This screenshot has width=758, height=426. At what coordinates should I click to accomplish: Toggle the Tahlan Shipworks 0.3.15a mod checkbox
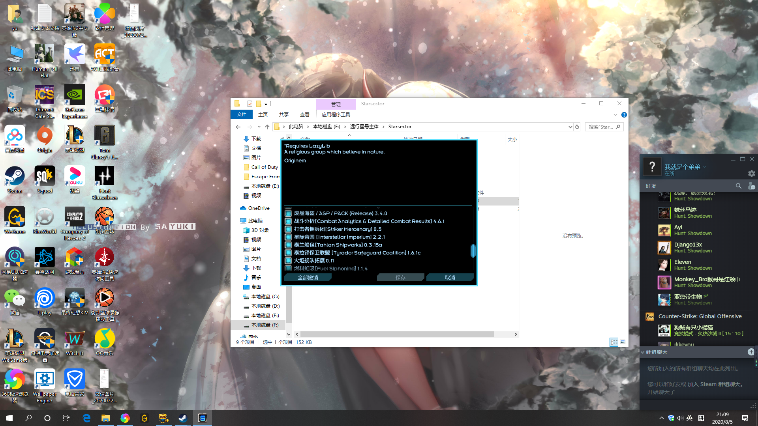[288, 245]
